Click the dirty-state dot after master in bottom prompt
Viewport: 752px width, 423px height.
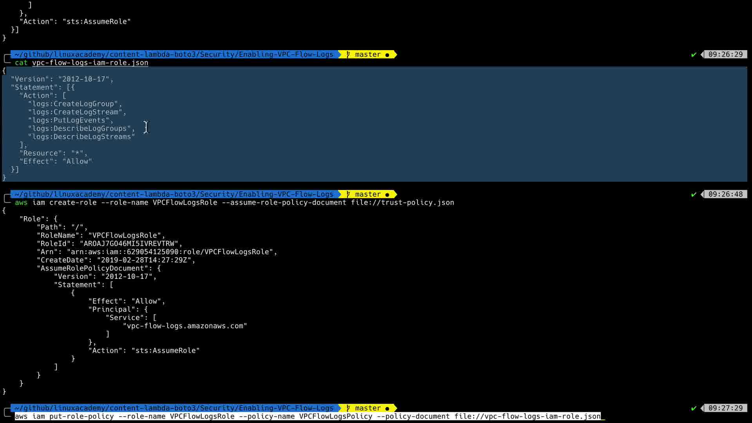pyautogui.click(x=387, y=409)
